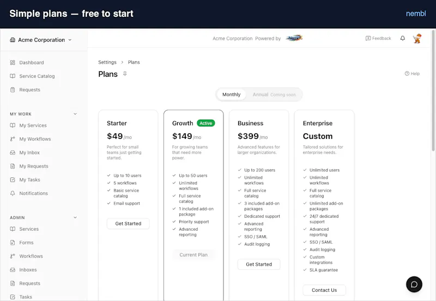
Task: Click the Help question mark icon
Action: click(407, 73)
